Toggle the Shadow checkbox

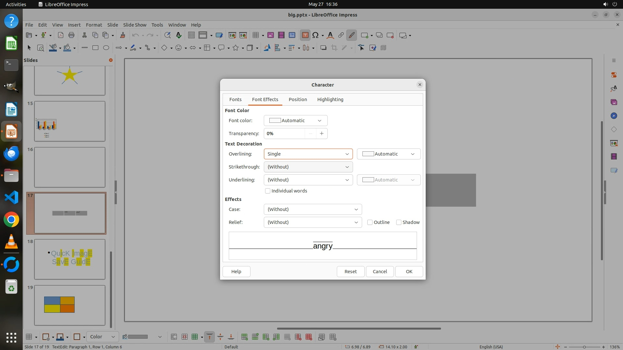click(x=399, y=222)
